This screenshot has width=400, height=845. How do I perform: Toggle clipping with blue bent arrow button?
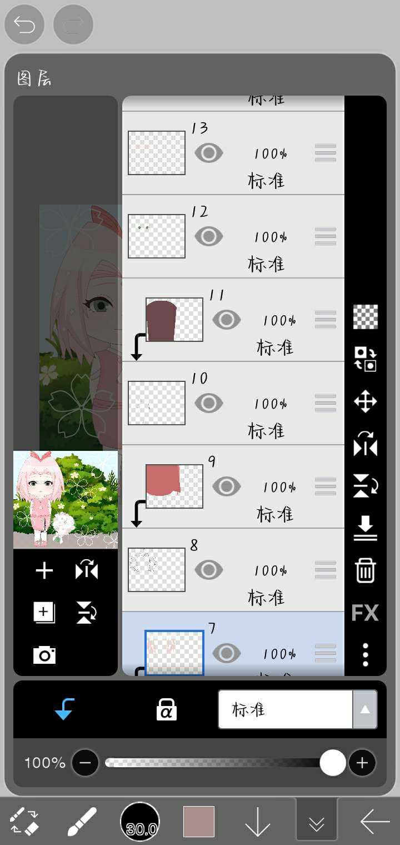64,709
